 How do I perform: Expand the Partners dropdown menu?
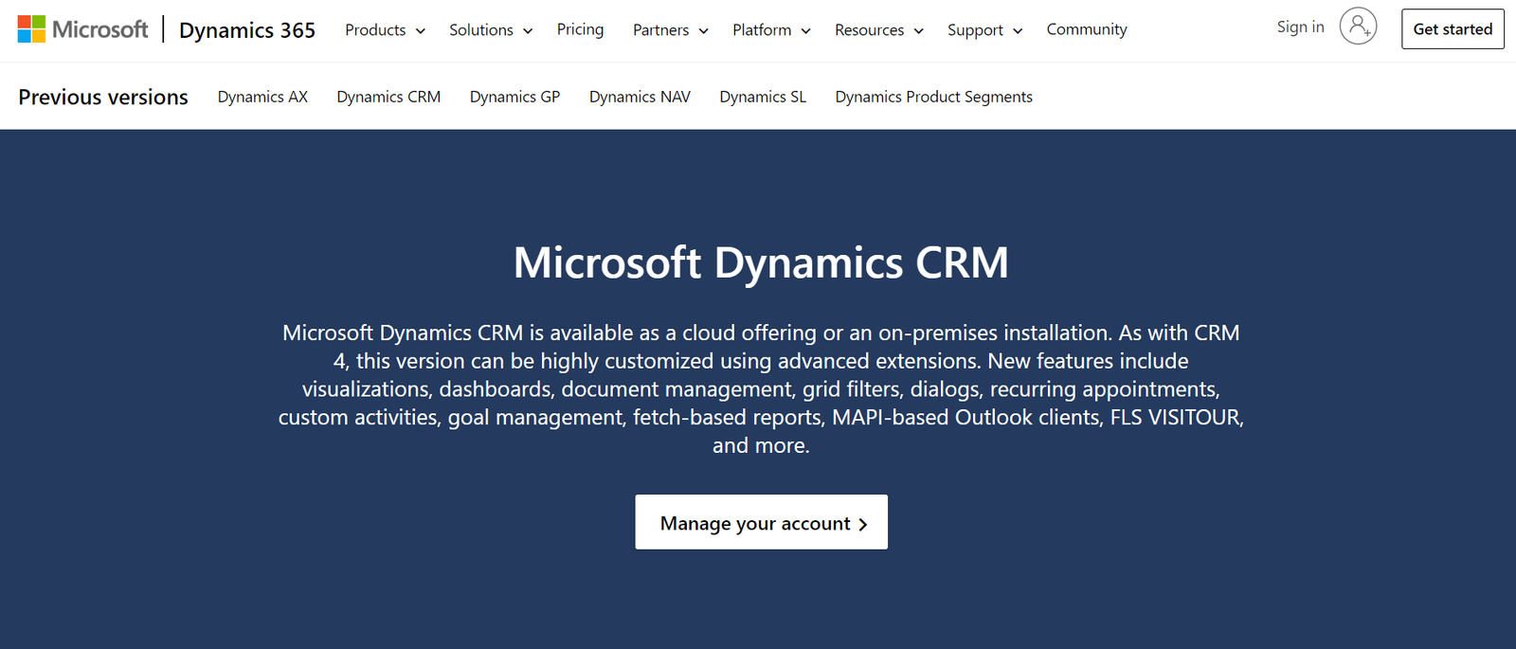(671, 30)
